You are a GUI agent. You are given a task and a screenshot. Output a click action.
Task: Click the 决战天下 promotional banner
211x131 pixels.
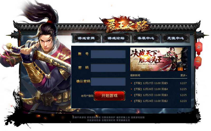159,59
